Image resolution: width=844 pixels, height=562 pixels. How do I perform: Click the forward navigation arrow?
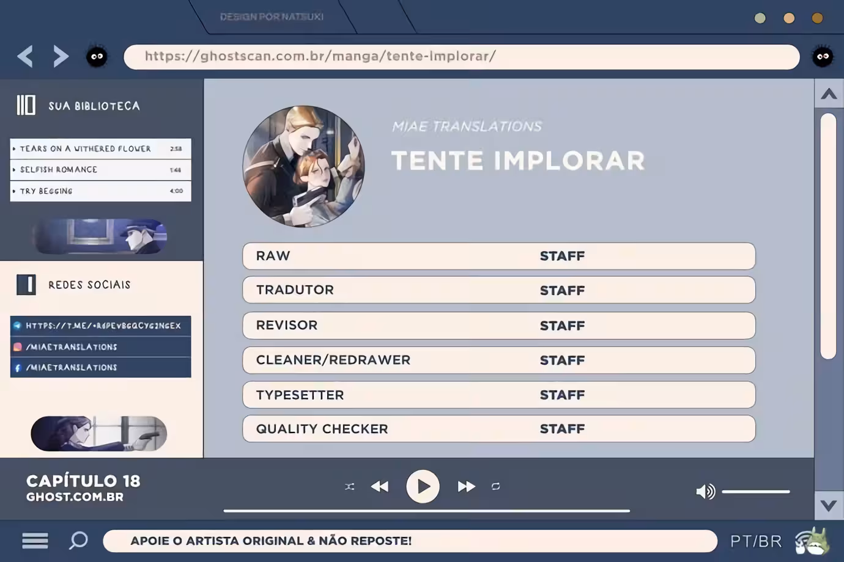coord(61,56)
